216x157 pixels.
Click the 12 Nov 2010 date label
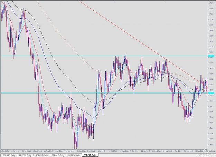(167, 151)
